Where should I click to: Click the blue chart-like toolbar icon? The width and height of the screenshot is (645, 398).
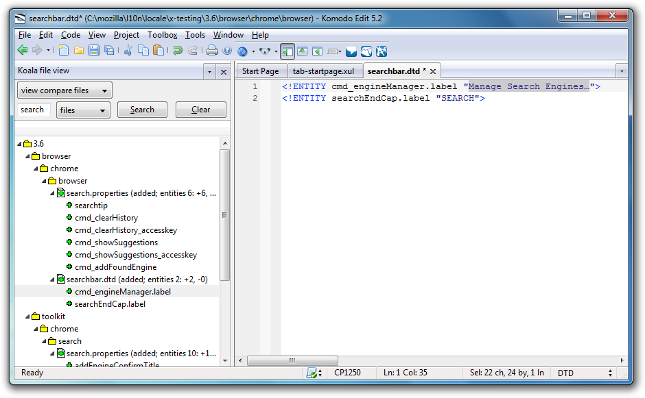366,51
